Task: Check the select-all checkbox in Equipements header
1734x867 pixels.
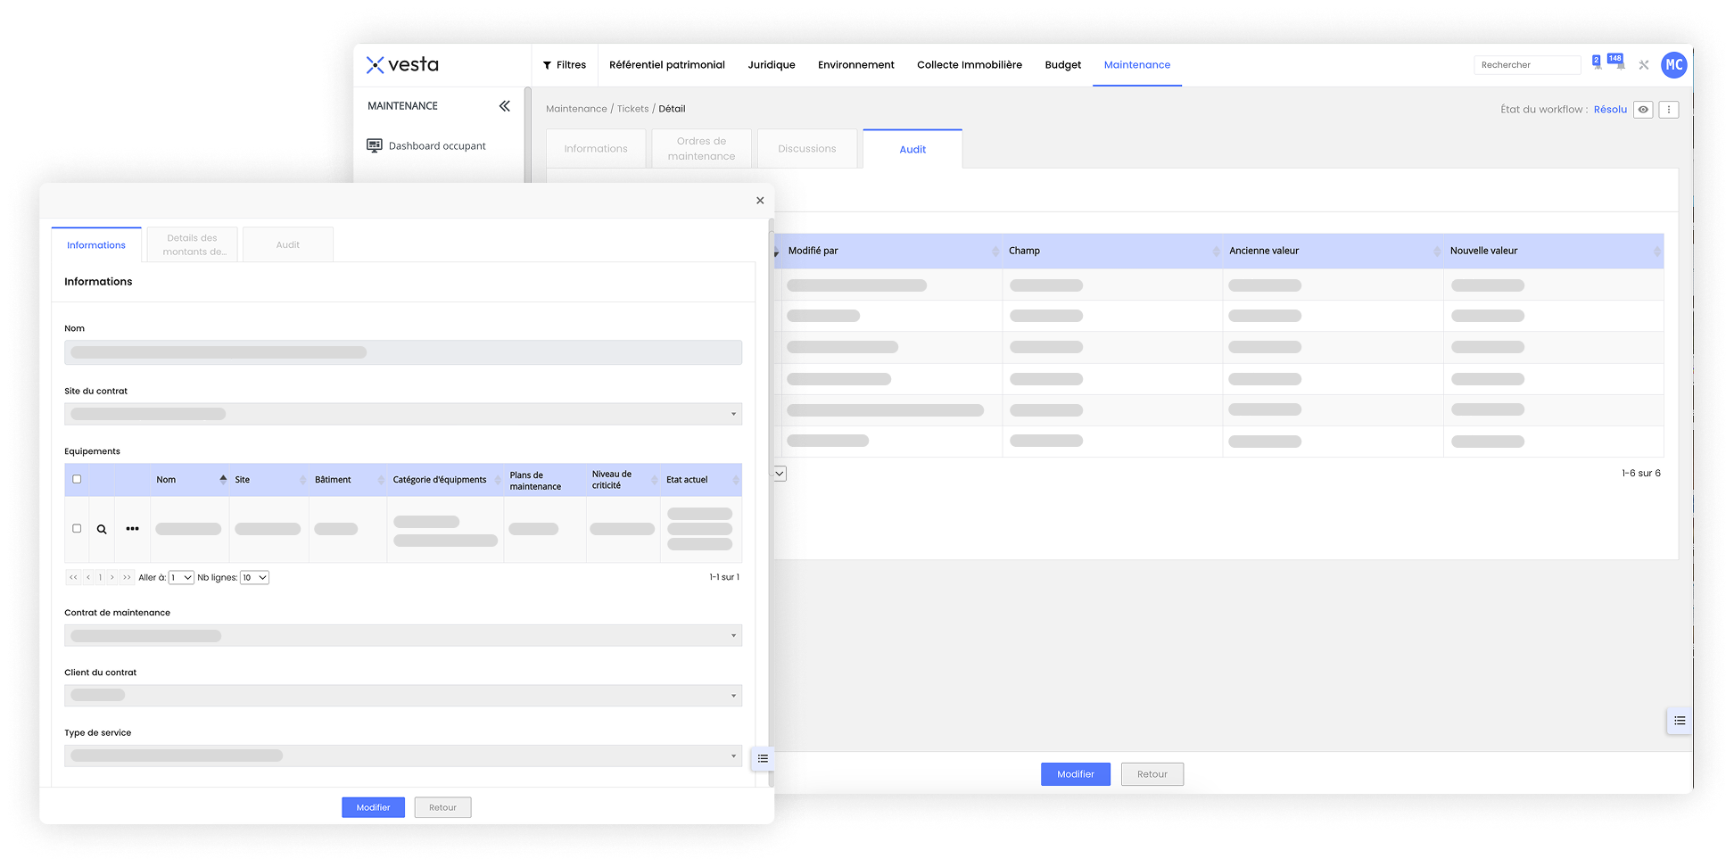Action: (x=77, y=479)
